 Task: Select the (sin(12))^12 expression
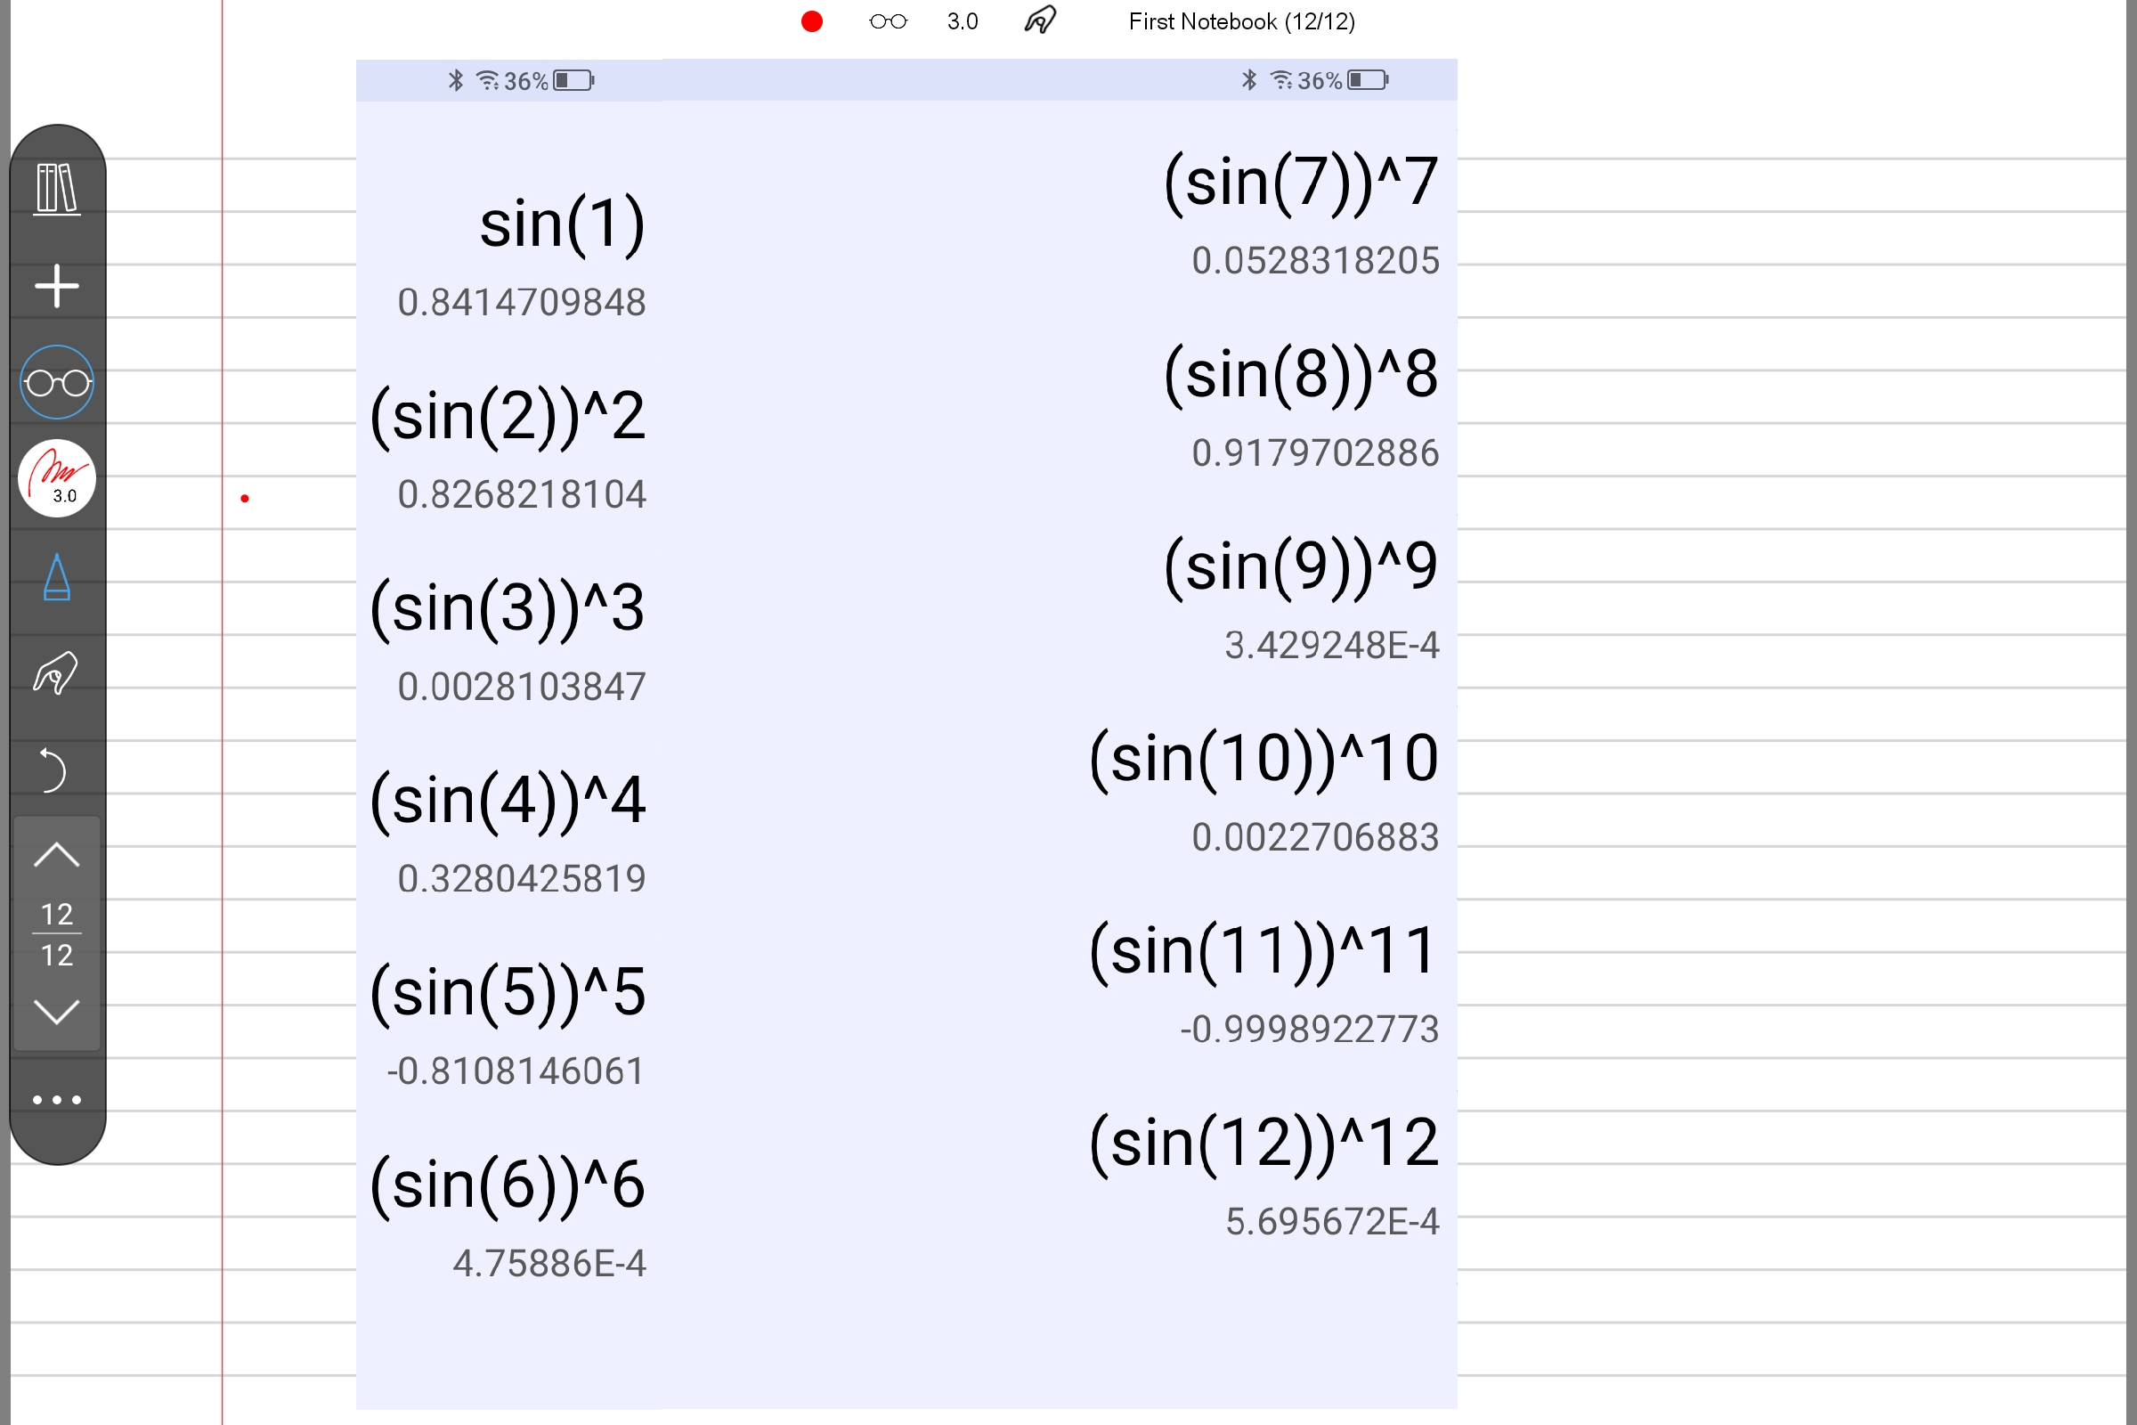1264,1144
